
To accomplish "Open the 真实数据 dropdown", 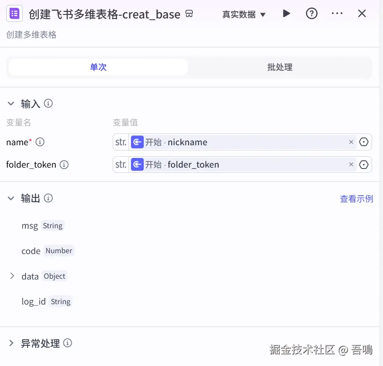I will (x=244, y=14).
